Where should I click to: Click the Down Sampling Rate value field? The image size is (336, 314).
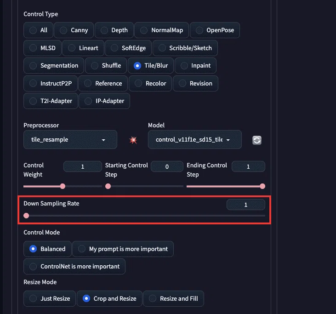click(x=246, y=205)
